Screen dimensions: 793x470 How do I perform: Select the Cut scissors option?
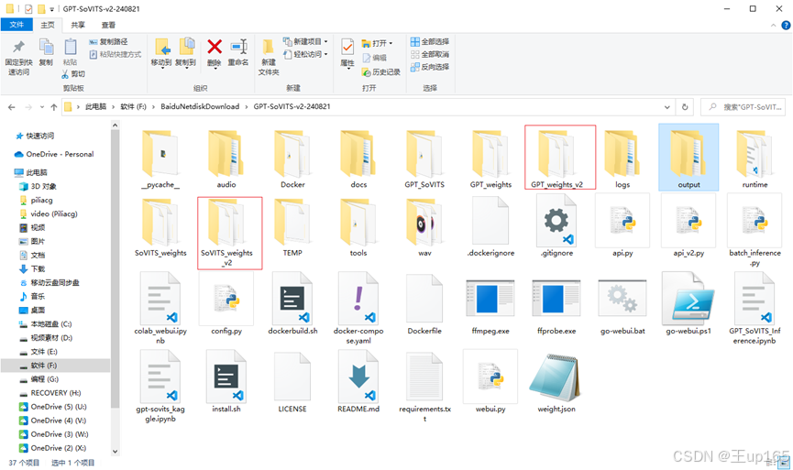pos(74,74)
